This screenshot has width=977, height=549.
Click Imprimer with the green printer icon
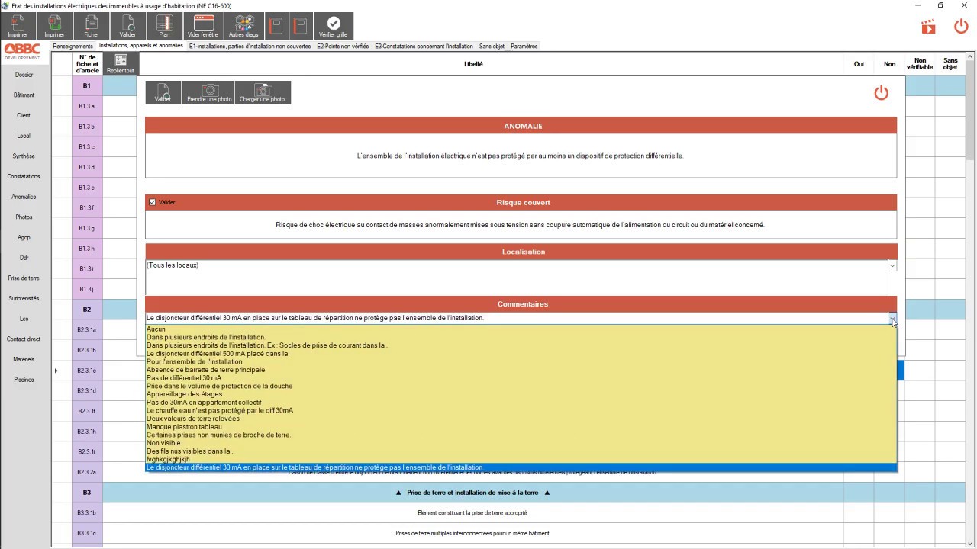tap(54, 26)
